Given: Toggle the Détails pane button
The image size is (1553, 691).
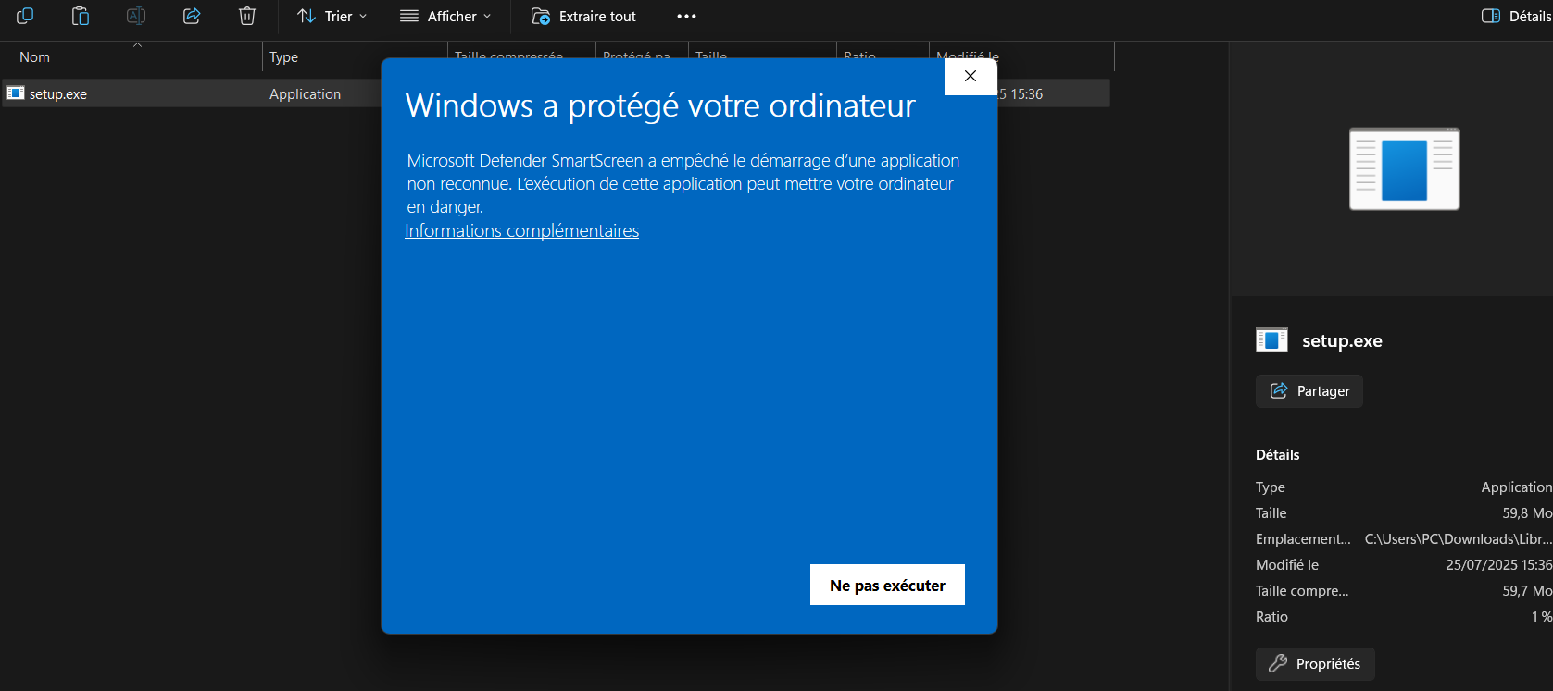Looking at the screenshot, I should 1516,16.
